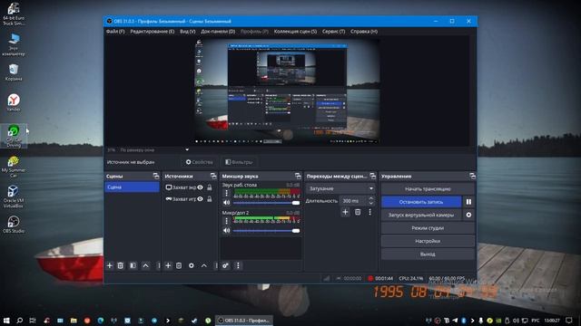The image size is (581, 326).
Task: Open the Windows Start menu
Action: tap(6, 321)
